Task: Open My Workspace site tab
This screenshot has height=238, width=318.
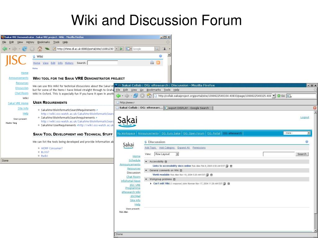Action: click(x=126, y=133)
